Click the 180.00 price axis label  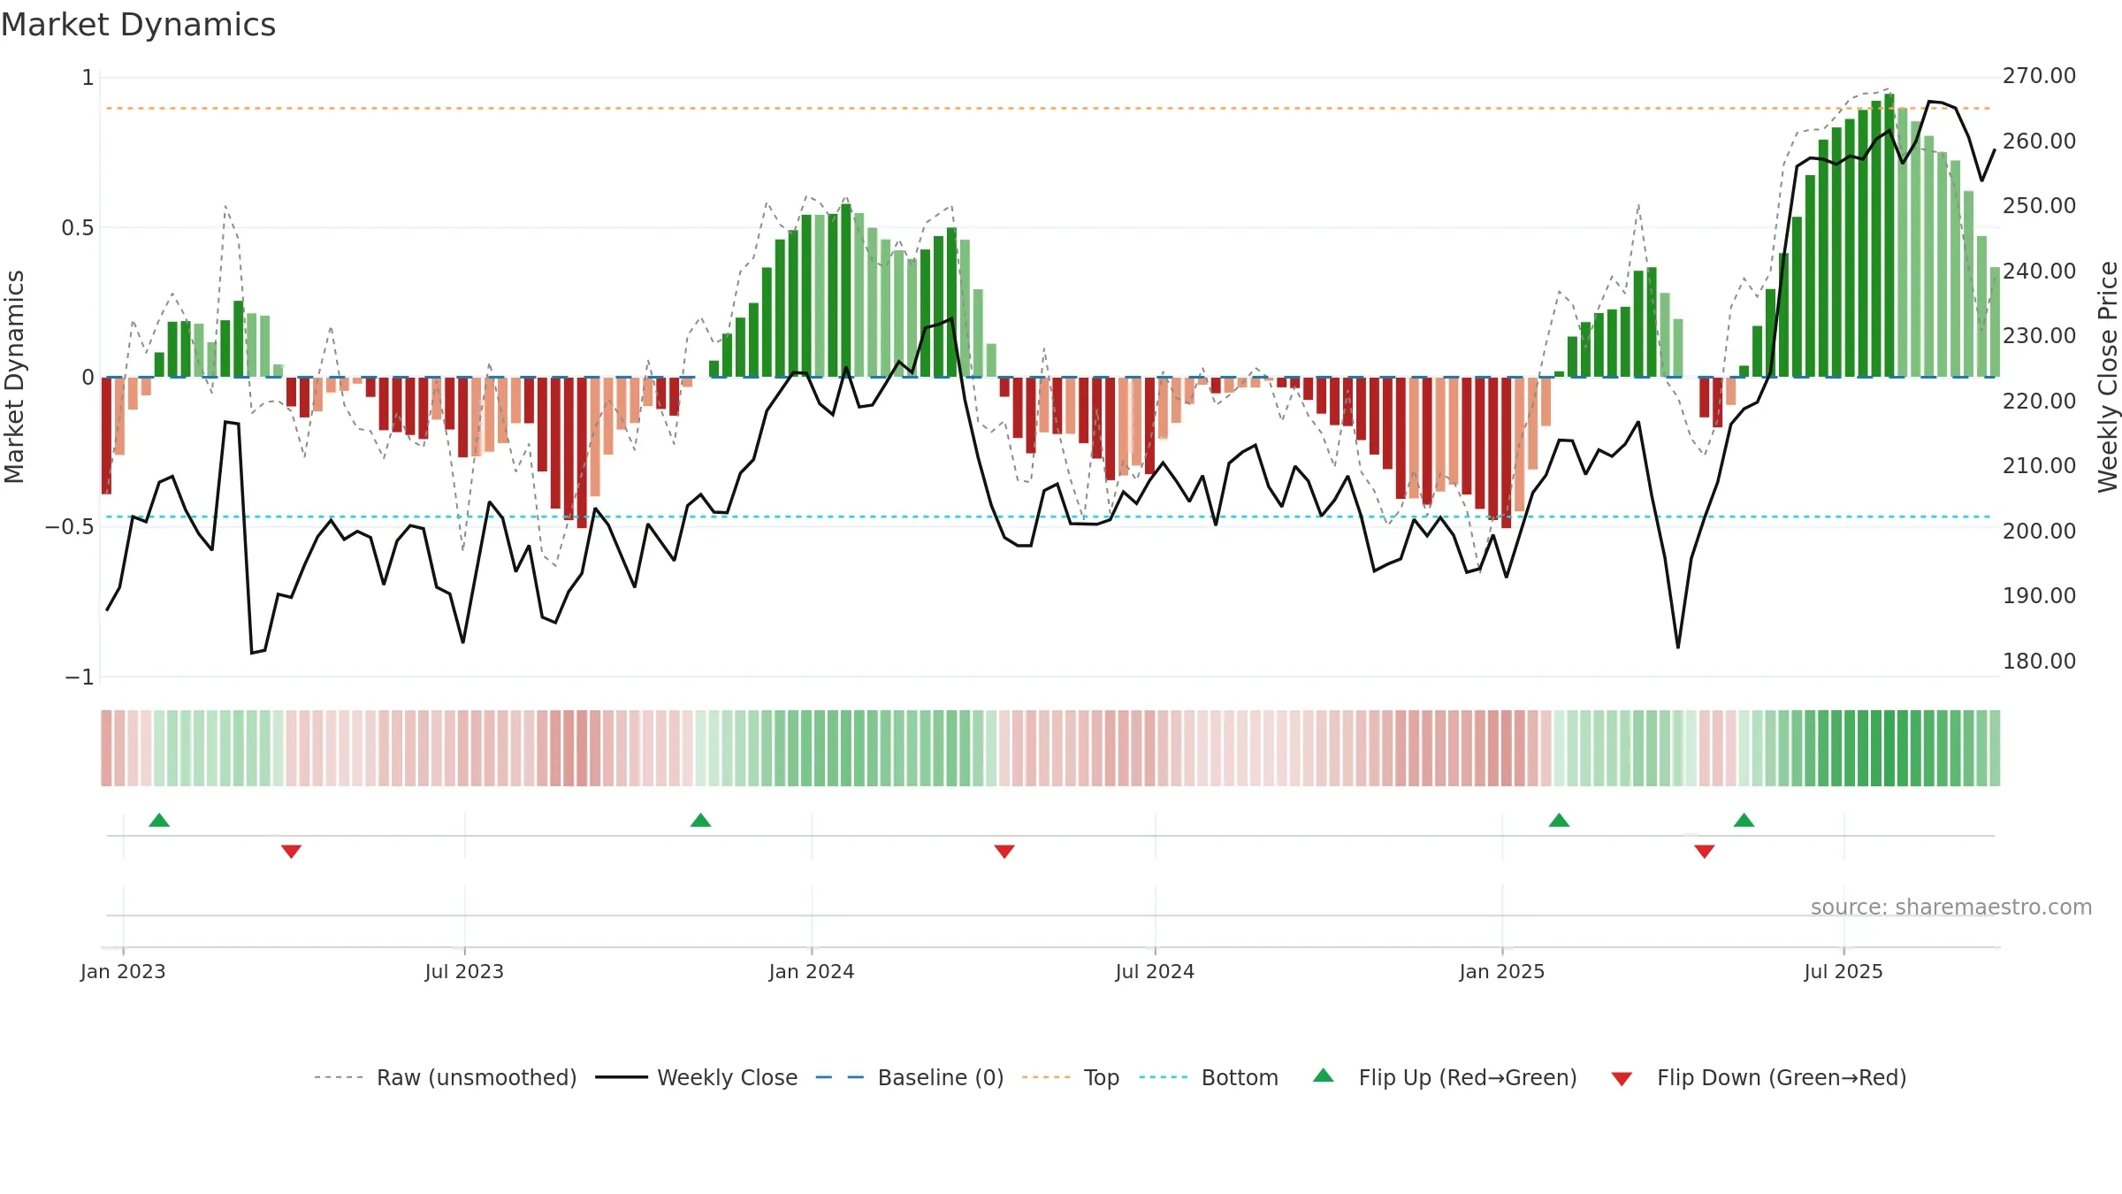2039,661
